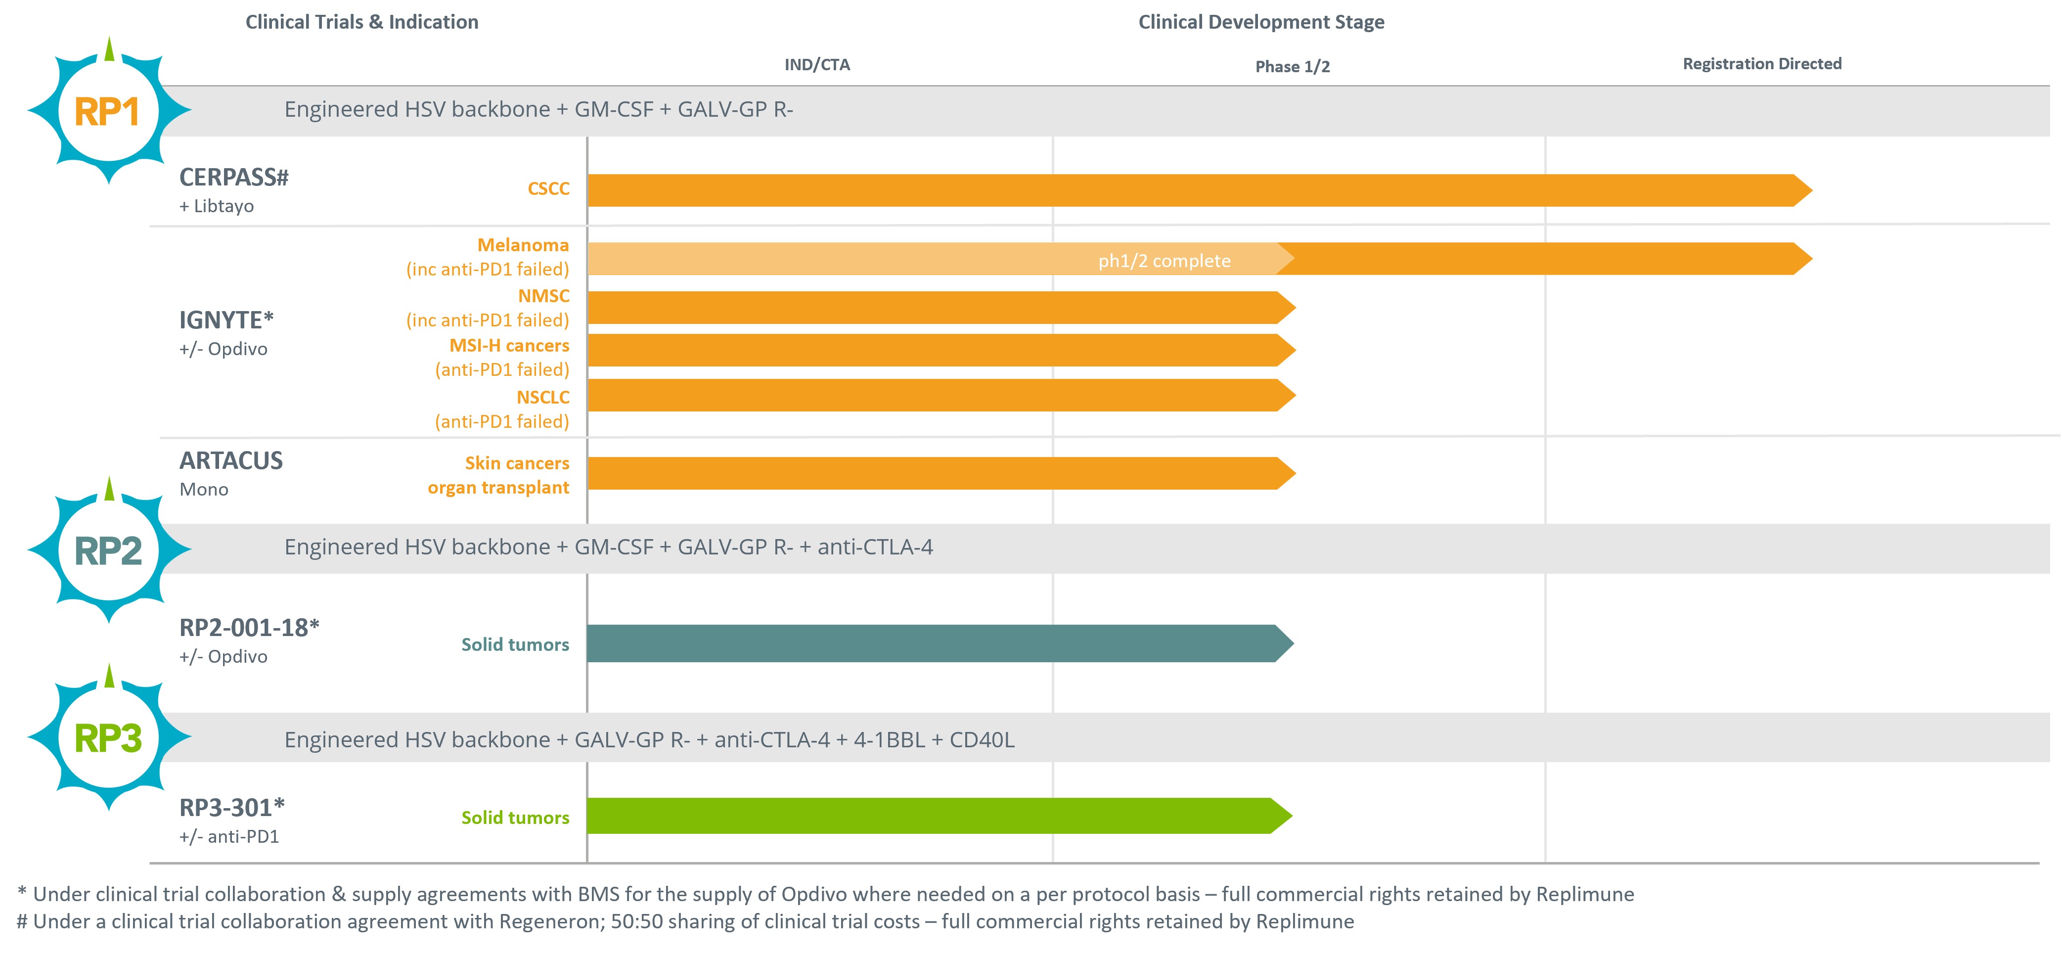Screen dimensions: 2062x958
Task: Click the RP2 starburst logo
Action: 108,550
